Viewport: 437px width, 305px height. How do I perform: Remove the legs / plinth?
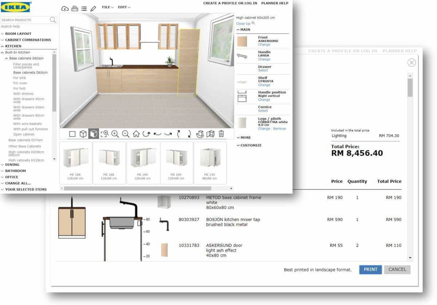click(x=280, y=129)
